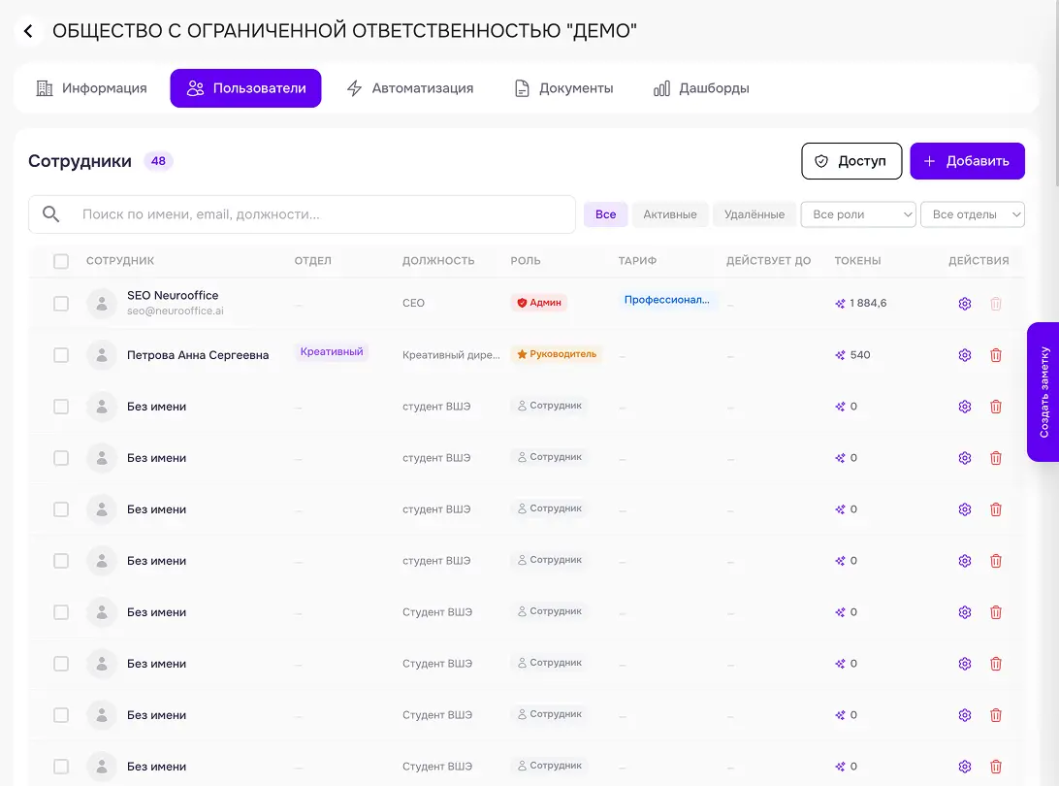Screen dimensions: 1059x786
Task: Click avatar icon of SEO Neurooffice
Action: point(102,304)
